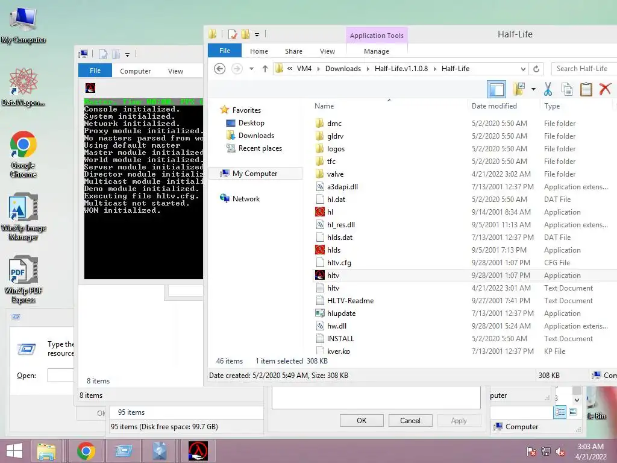The height and width of the screenshot is (463, 617).
Task: Select the HLTV-Readme text document
Action: [x=350, y=301]
